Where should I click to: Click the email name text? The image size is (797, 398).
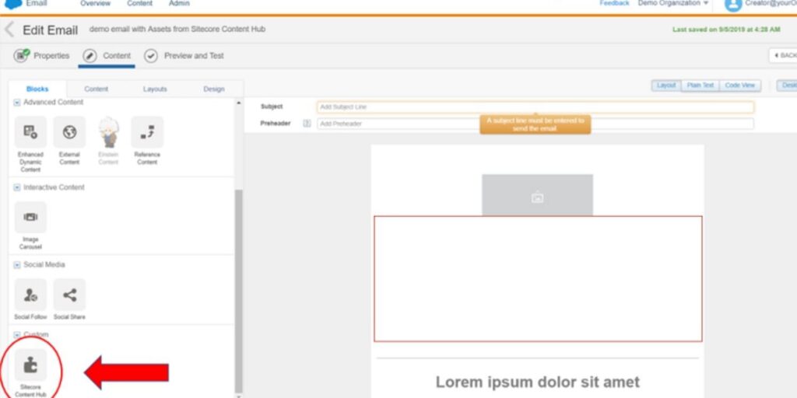point(177,30)
